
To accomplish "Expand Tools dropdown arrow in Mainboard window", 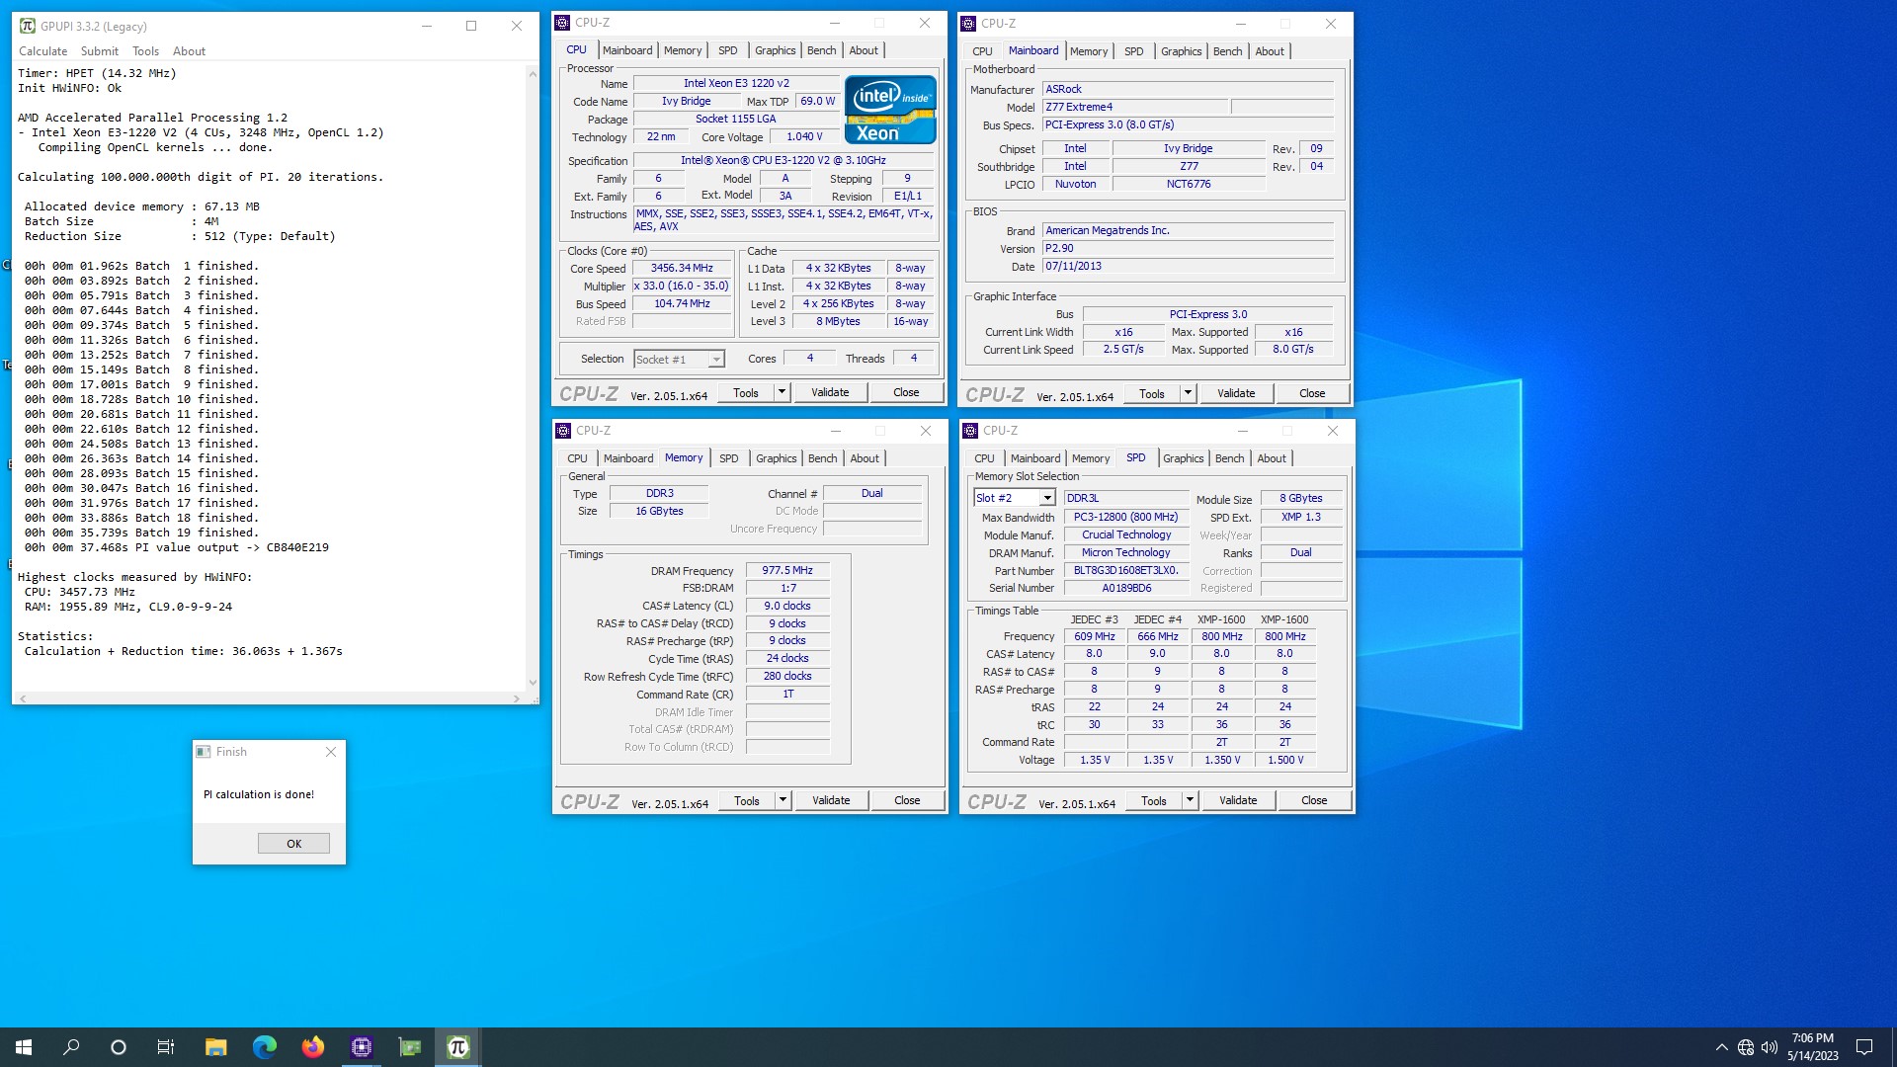I will (1188, 393).
